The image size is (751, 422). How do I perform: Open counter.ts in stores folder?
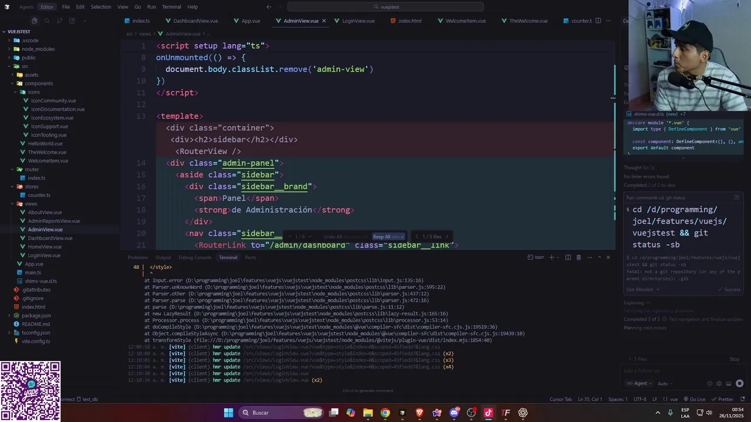click(x=39, y=195)
